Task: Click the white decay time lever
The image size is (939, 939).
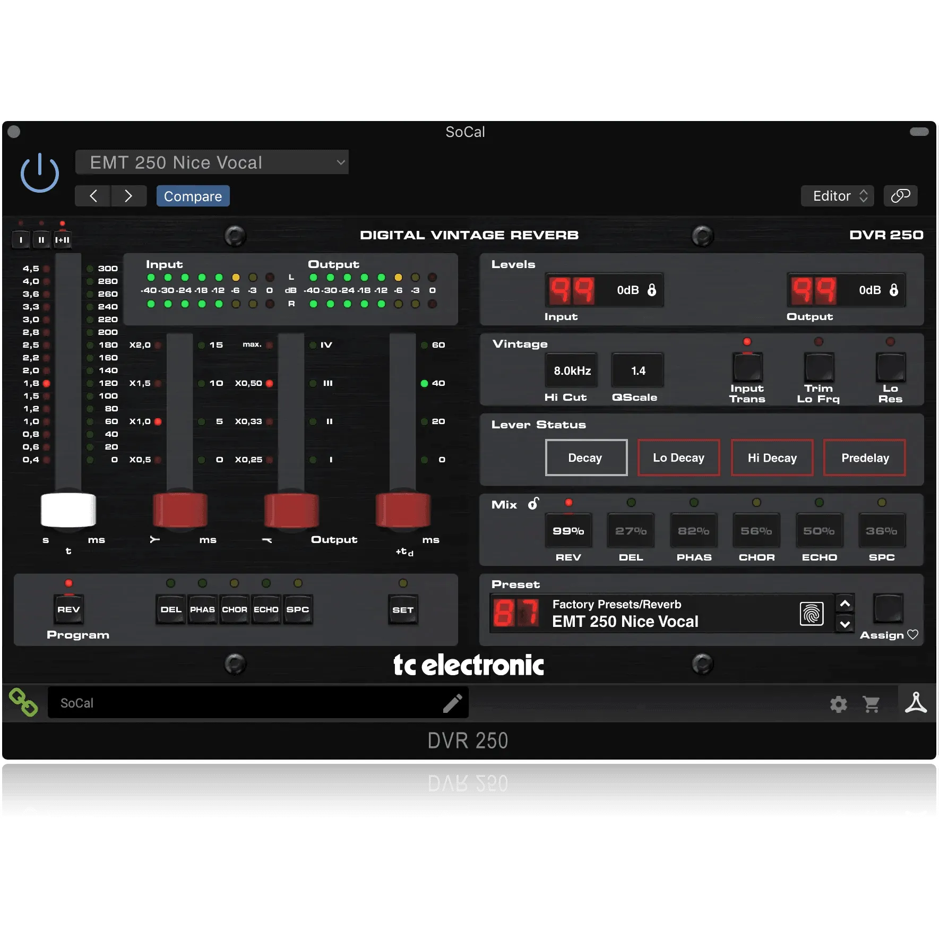Action: coord(68,510)
